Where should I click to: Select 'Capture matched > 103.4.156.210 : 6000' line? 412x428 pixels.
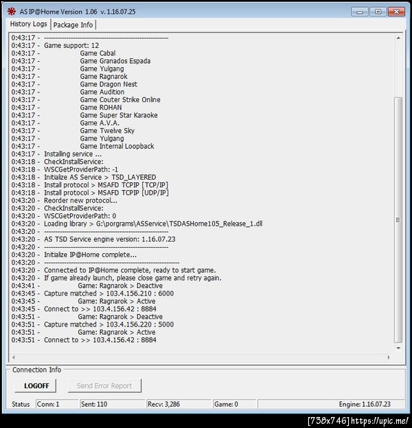click(92, 294)
